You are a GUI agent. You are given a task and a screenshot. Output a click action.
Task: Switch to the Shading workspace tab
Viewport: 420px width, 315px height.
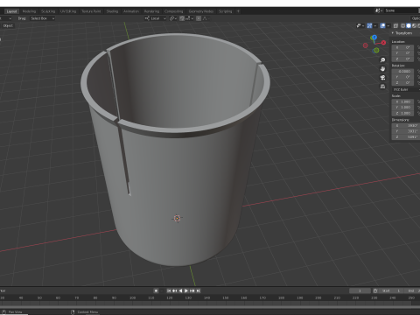click(112, 11)
